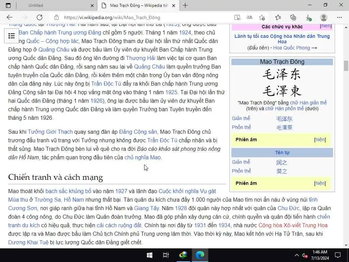
Task: Toggle the Wikipedia table of contents icon
Action: point(12,35)
